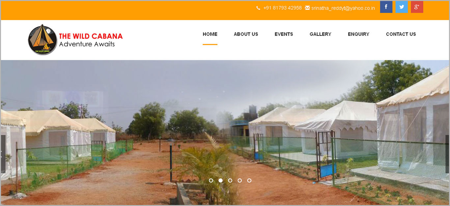450x206 pixels.
Task: Open the HOME menu item
Action: (x=210, y=34)
